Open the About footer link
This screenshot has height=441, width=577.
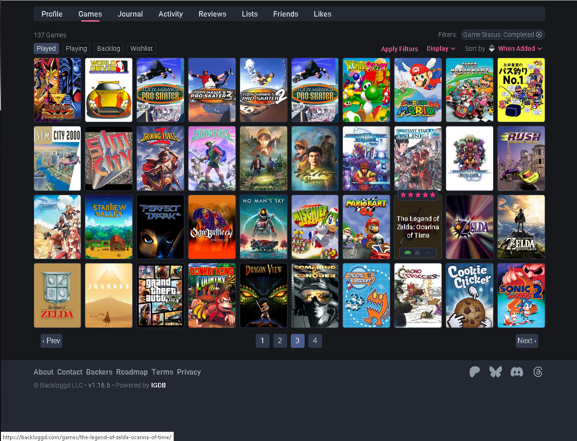coord(43,372)
